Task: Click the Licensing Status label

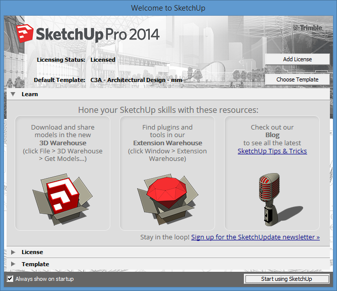Action: [x=61, y=60]
